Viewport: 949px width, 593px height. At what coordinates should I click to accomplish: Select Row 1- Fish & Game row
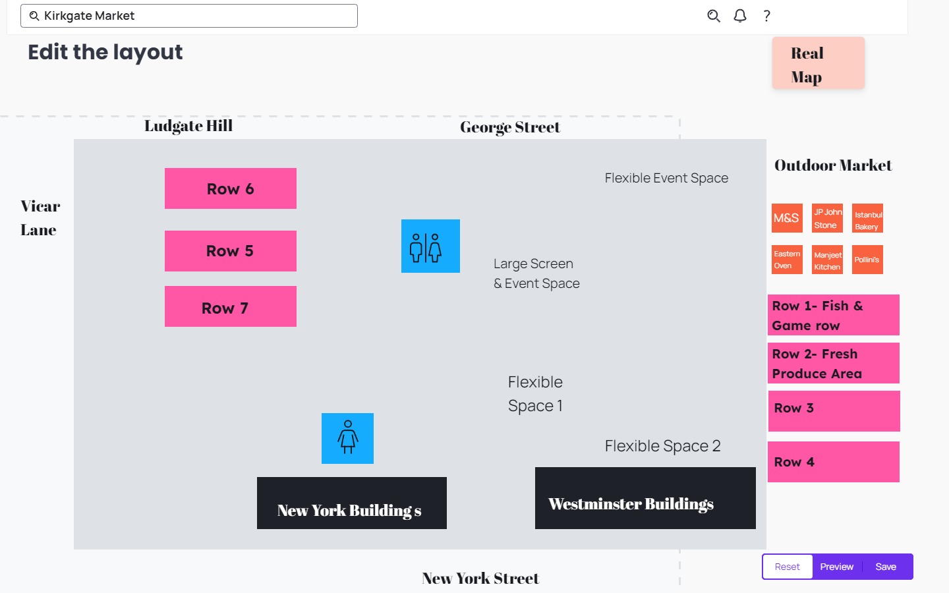click(833, 315)
